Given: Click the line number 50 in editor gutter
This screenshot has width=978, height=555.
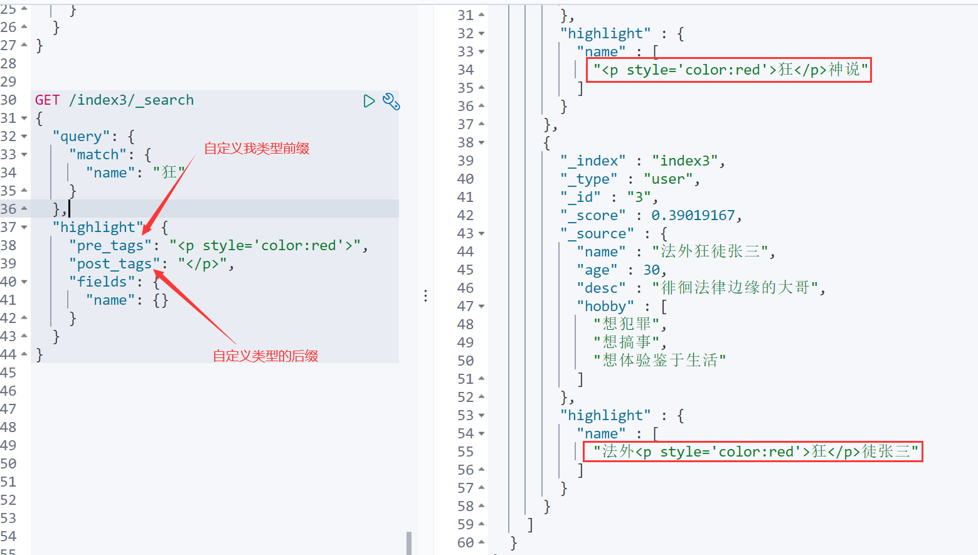Looking at the screenshot, I should (8, 463).
